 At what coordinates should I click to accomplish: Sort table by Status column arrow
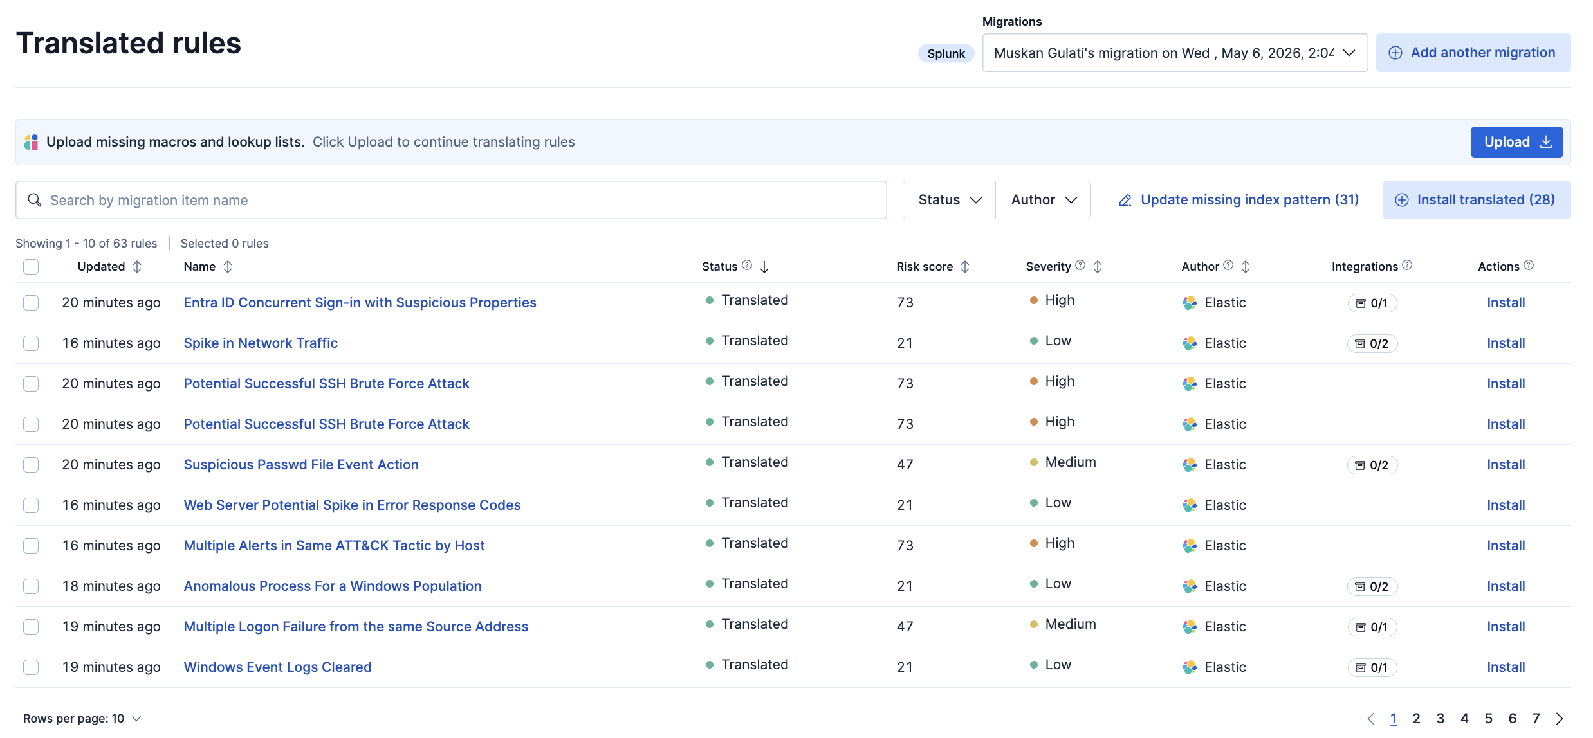764,267
